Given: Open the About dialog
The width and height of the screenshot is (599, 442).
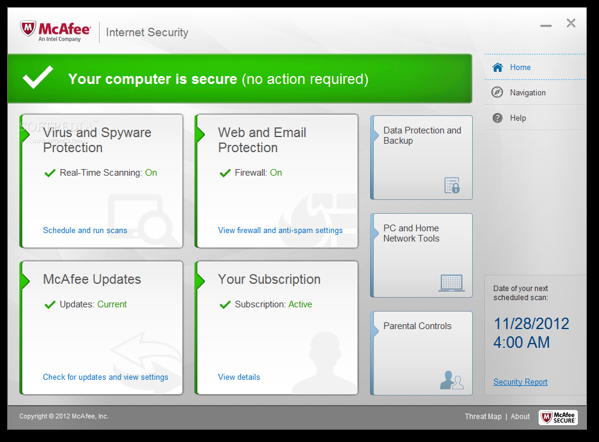Looking at the screenshot, I should [520, 416].
